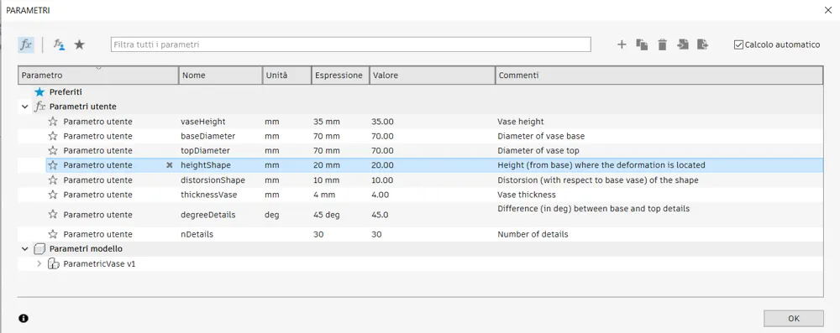Click the import parameters icon
This screenshot has width=840, height=333.
coord(682,44)
